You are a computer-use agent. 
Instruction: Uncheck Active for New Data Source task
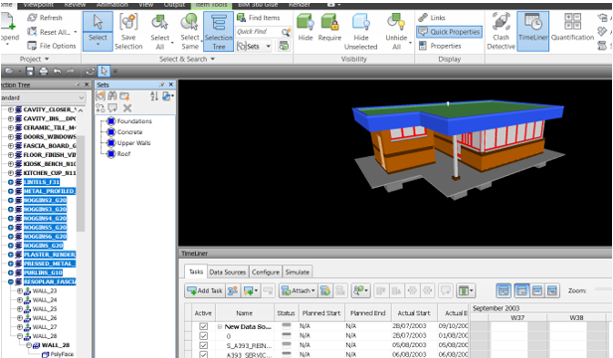point(203,327)
